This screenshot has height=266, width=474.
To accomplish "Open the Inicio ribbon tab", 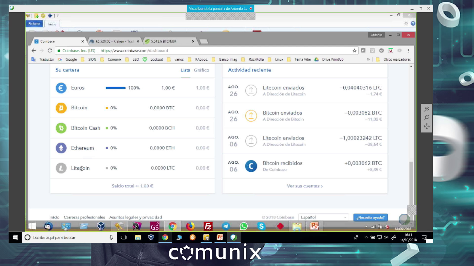I will coord(52,24).
